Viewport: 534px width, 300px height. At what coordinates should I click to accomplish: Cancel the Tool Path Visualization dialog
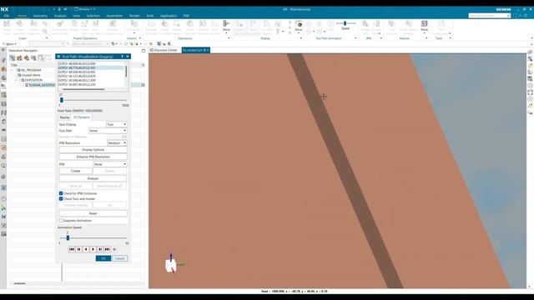(120, 258)
